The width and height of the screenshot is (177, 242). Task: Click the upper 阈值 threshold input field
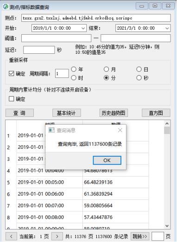click(x=136, y=38)
